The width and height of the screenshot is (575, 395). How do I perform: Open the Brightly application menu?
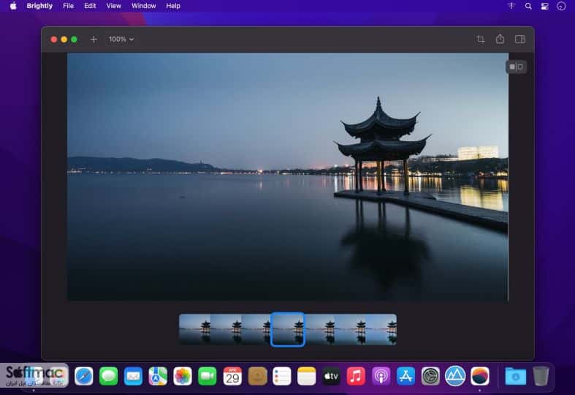click(39, 6)
